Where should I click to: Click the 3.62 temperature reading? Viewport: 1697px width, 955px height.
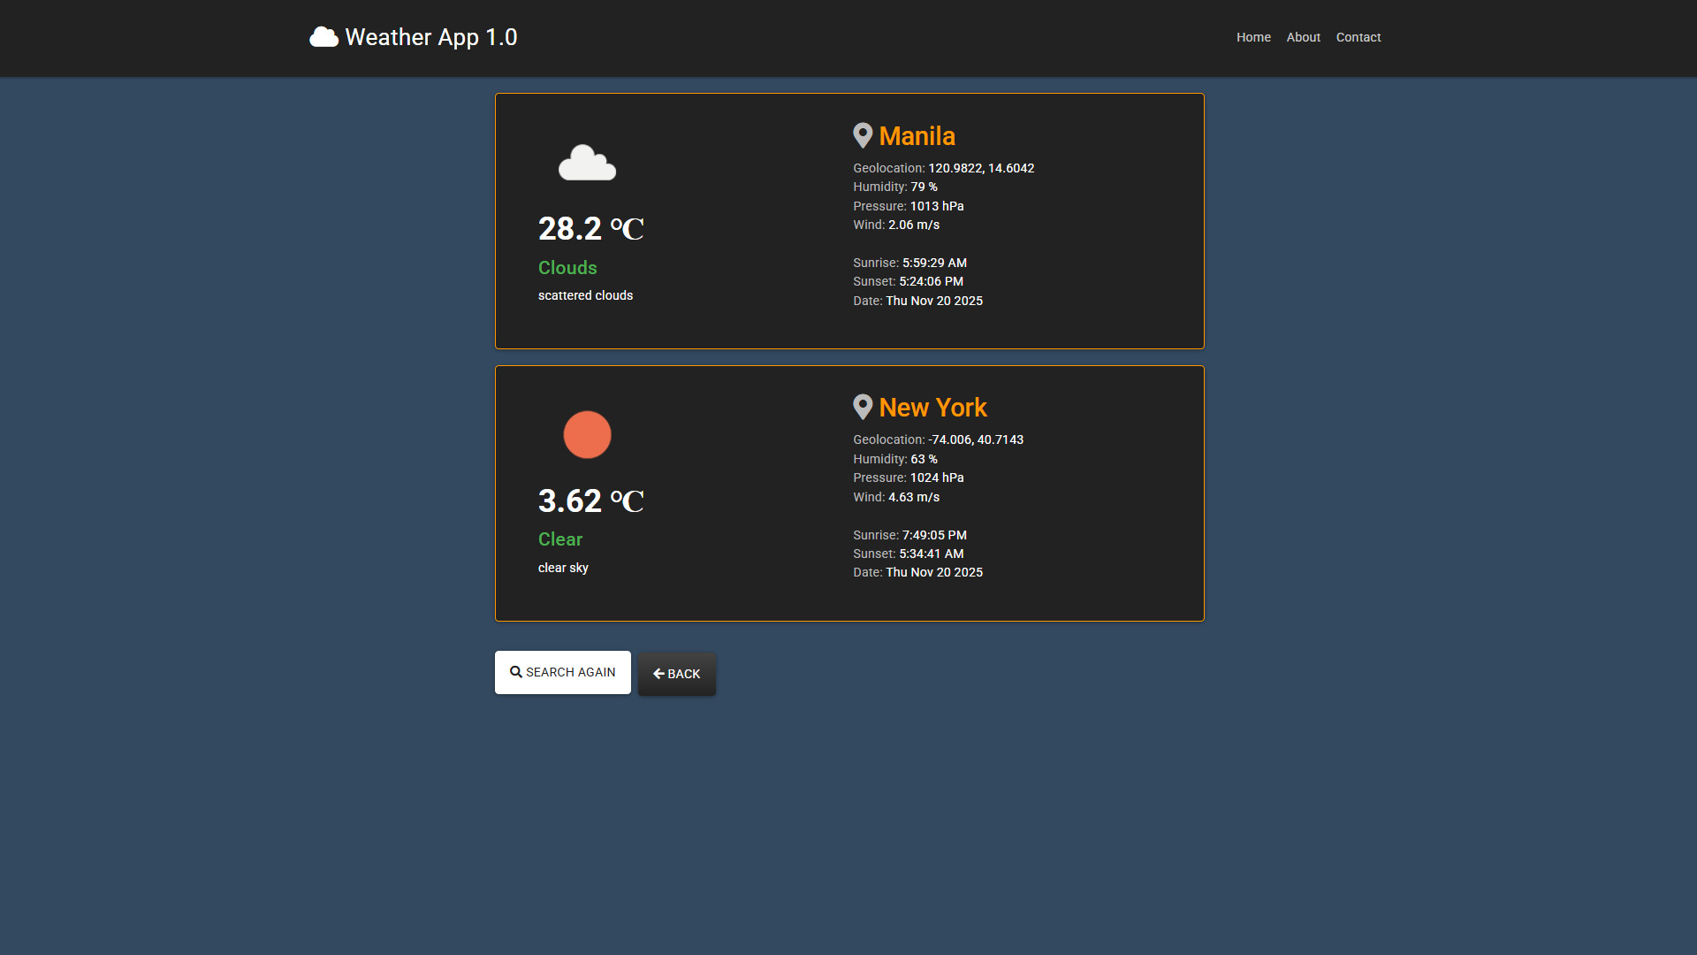[570, 501]
